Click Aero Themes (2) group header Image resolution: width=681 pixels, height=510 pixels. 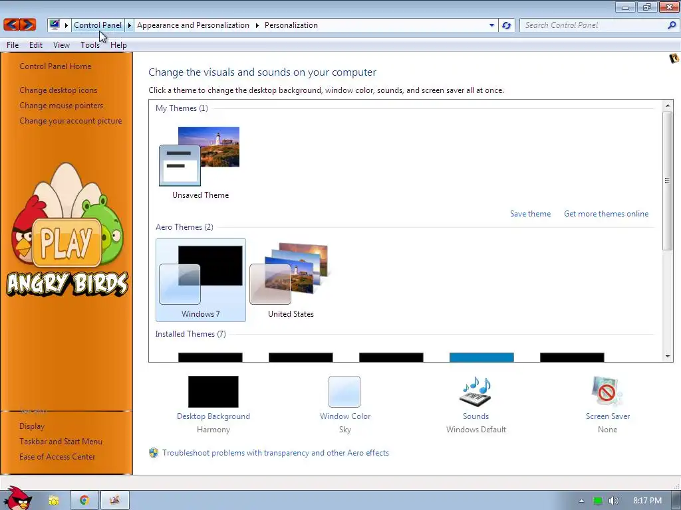coord(184,227)
